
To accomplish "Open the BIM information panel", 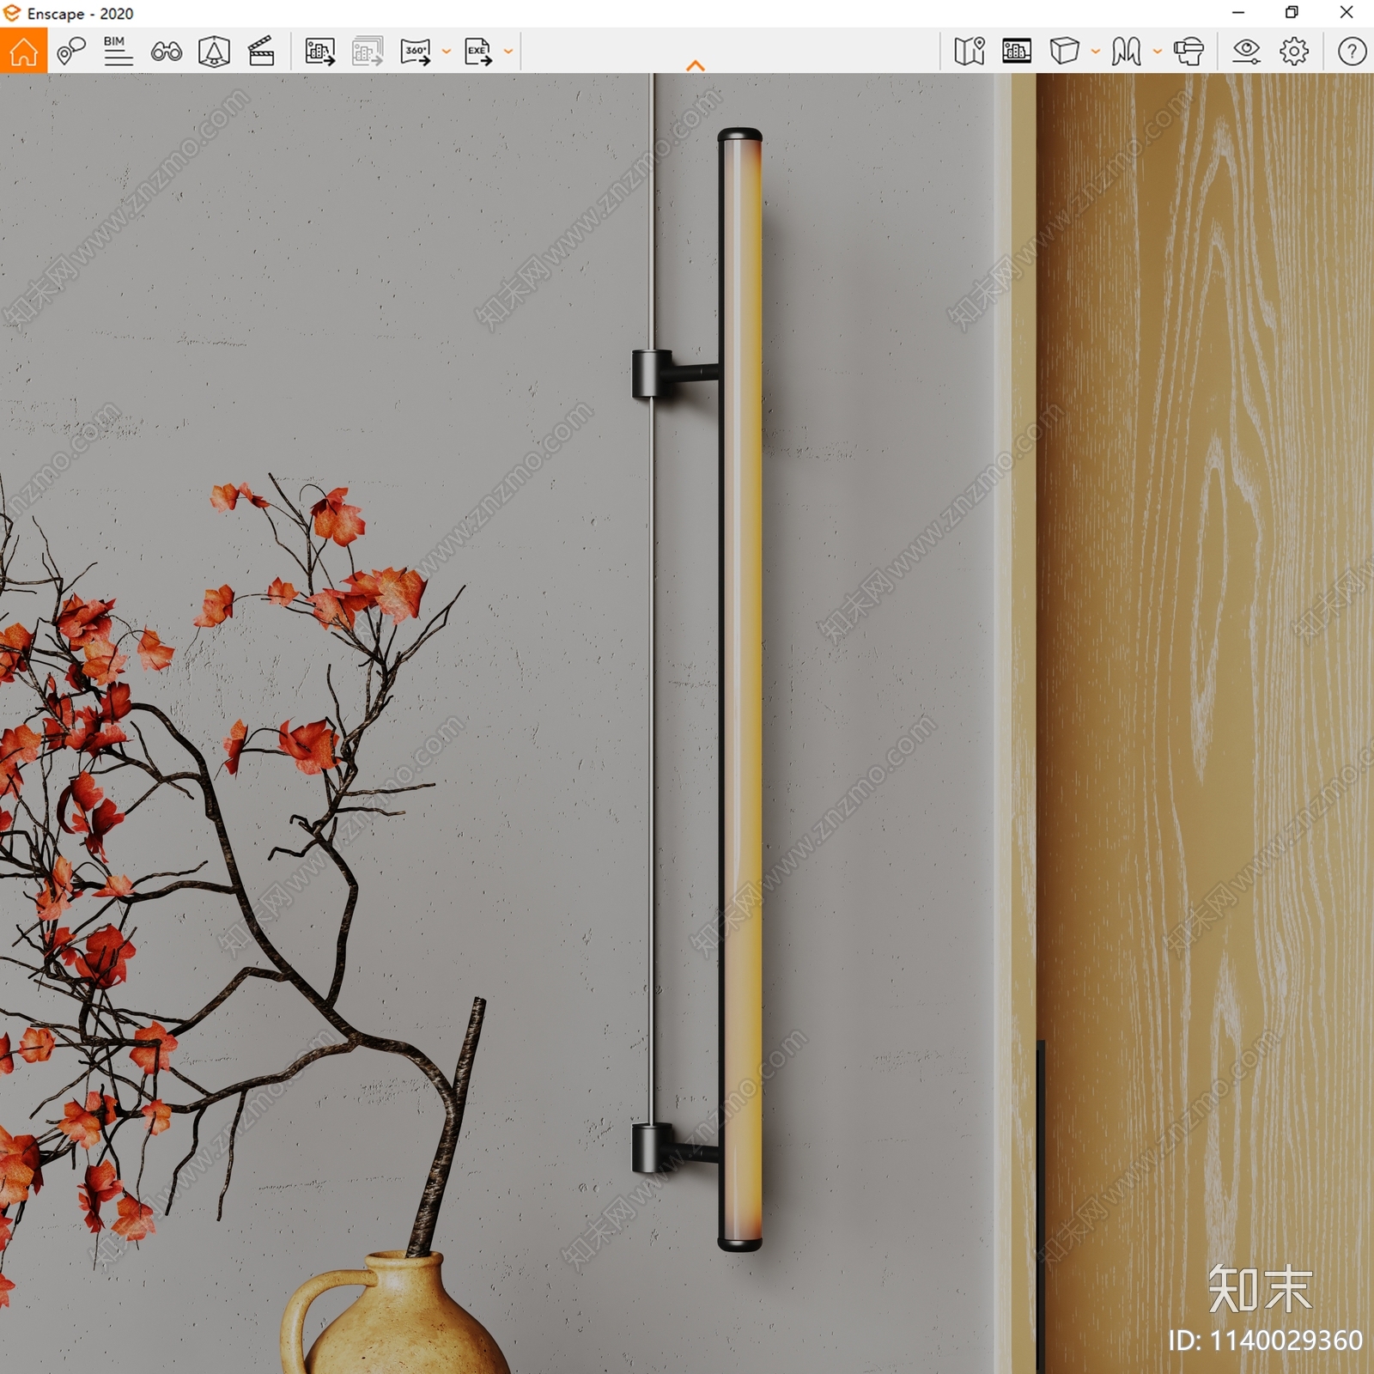I will [118, 51].
